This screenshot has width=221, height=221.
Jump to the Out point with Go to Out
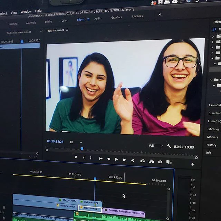click(x=133, y=160)
